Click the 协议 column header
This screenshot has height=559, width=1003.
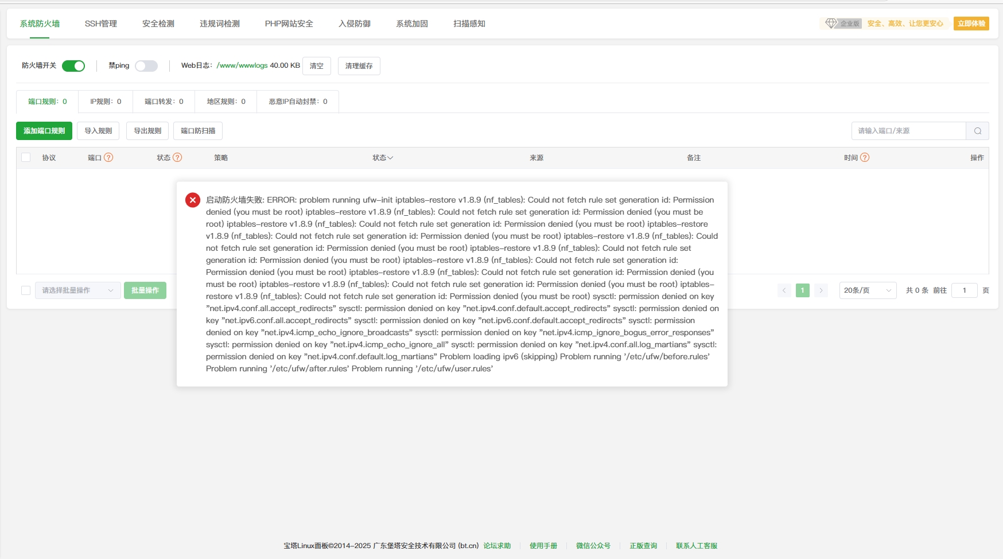pos(49,158)
